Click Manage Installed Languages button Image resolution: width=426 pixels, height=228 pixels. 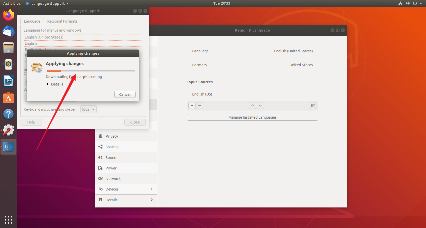(x=253, y=117)
